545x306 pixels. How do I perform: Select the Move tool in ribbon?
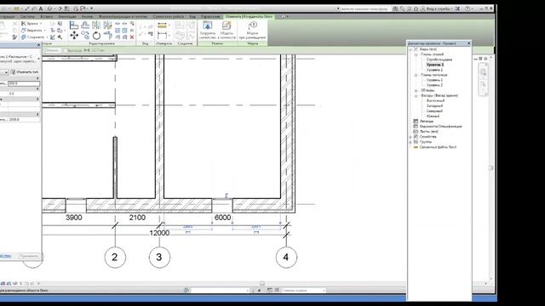(74, 35)
